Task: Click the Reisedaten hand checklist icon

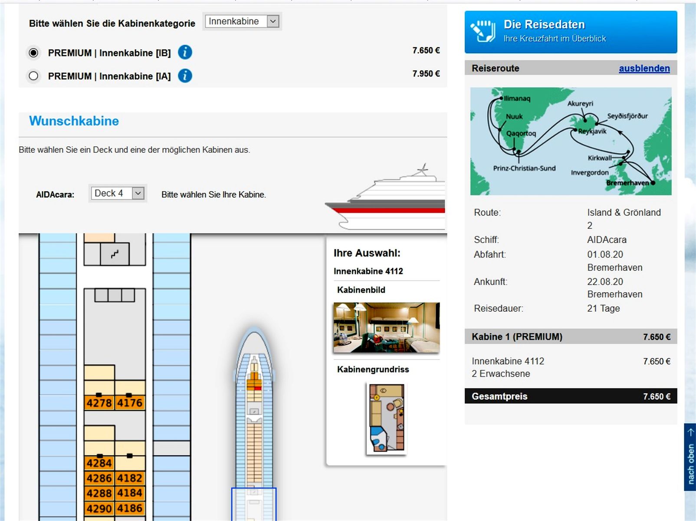Action: click(x=483, y=31)
